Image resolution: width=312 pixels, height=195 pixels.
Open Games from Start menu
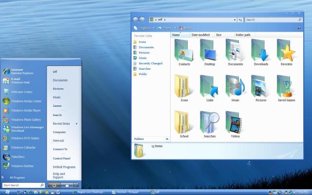57,106
